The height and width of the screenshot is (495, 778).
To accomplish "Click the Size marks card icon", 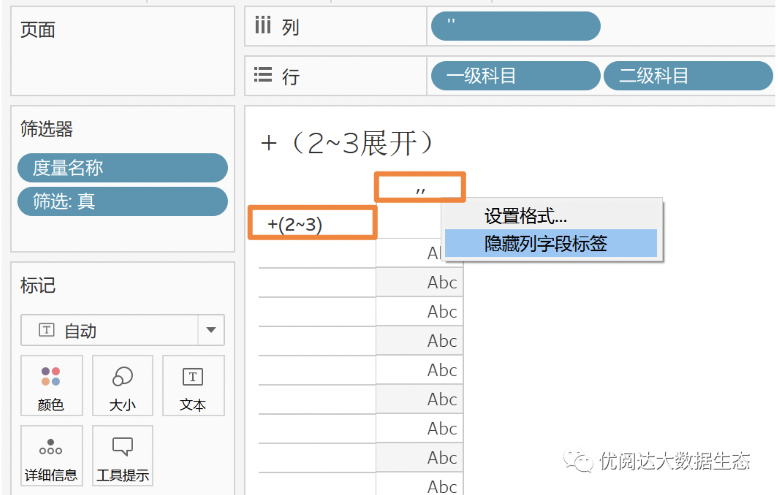I will click(122, 377).
